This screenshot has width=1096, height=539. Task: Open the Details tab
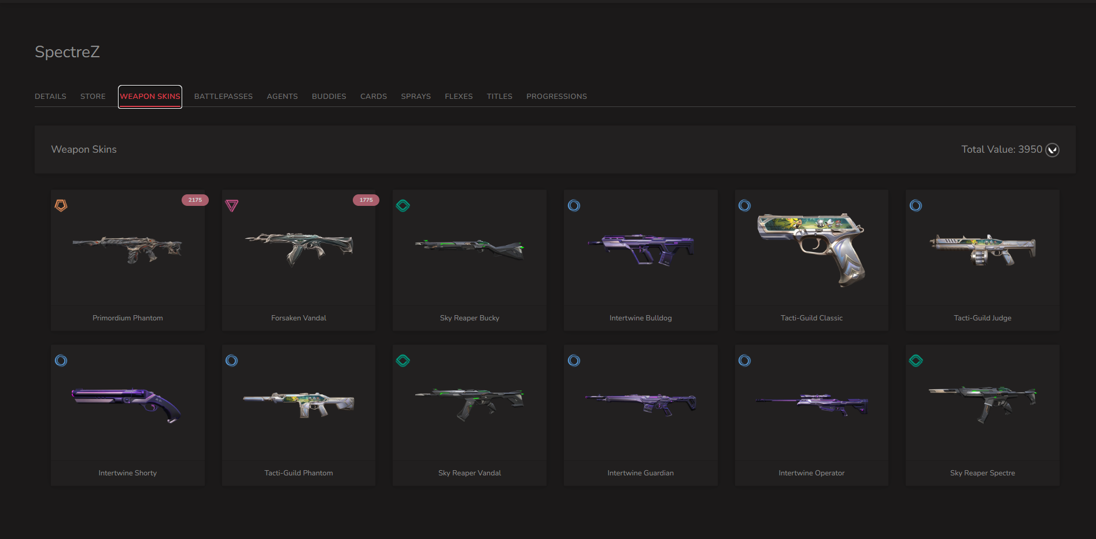pyautogui.click(x=50, y=97)
